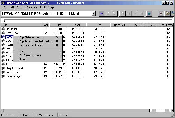175x118 pixels.
Task: Sort by the Title column header
Action: tap(21, 25)
